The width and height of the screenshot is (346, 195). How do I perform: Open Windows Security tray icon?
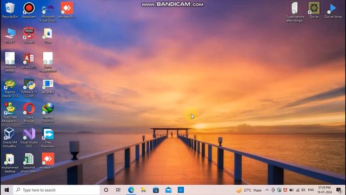point(279,190)
